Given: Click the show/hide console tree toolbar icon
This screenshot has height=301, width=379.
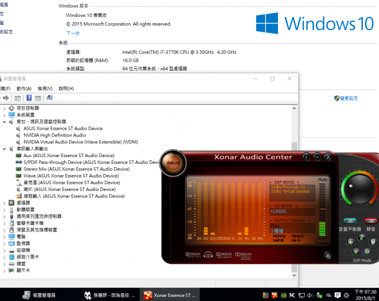Looking at the screenshot, I should coord(17,98).
